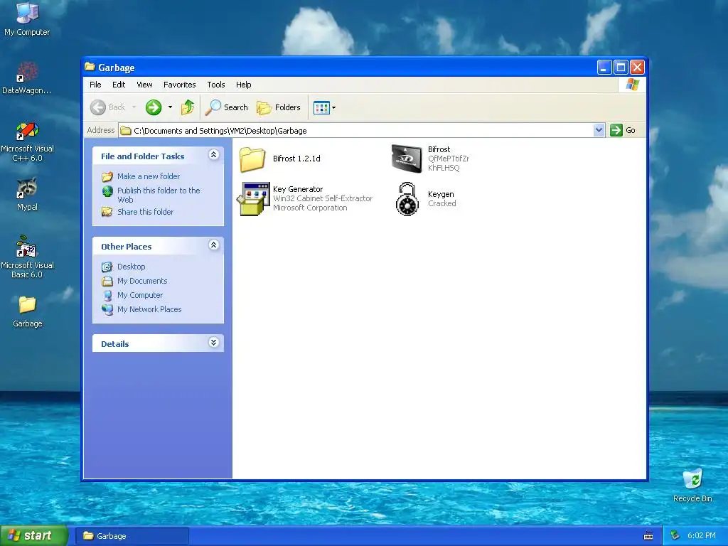Go up one folder level

[188, 107]
